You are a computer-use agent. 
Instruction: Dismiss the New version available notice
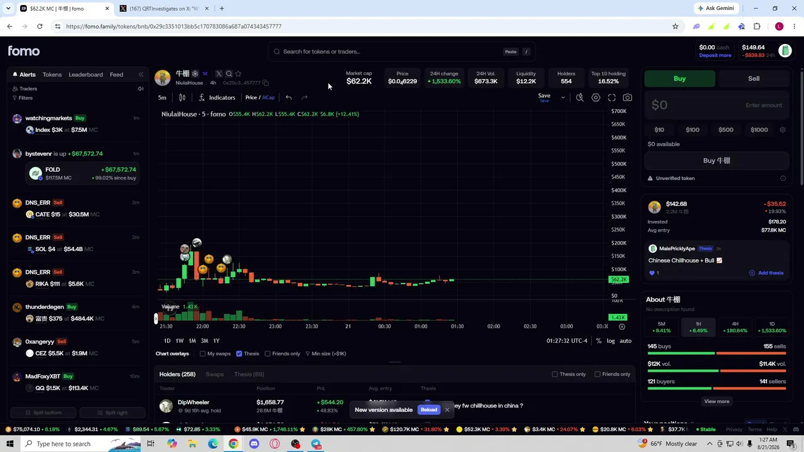pos(447,410)
